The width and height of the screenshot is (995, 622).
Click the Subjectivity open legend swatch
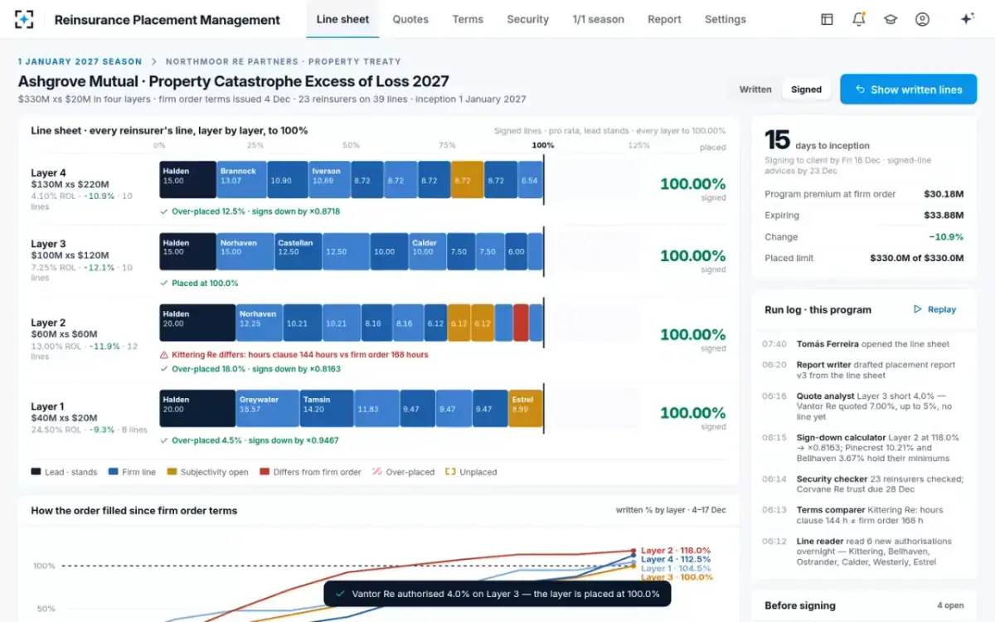(x=172, y=472)
